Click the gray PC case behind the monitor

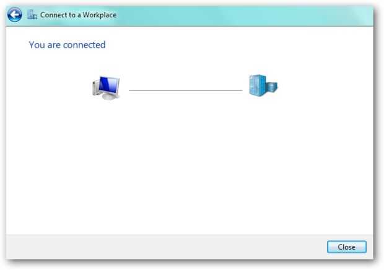[95, 88]
